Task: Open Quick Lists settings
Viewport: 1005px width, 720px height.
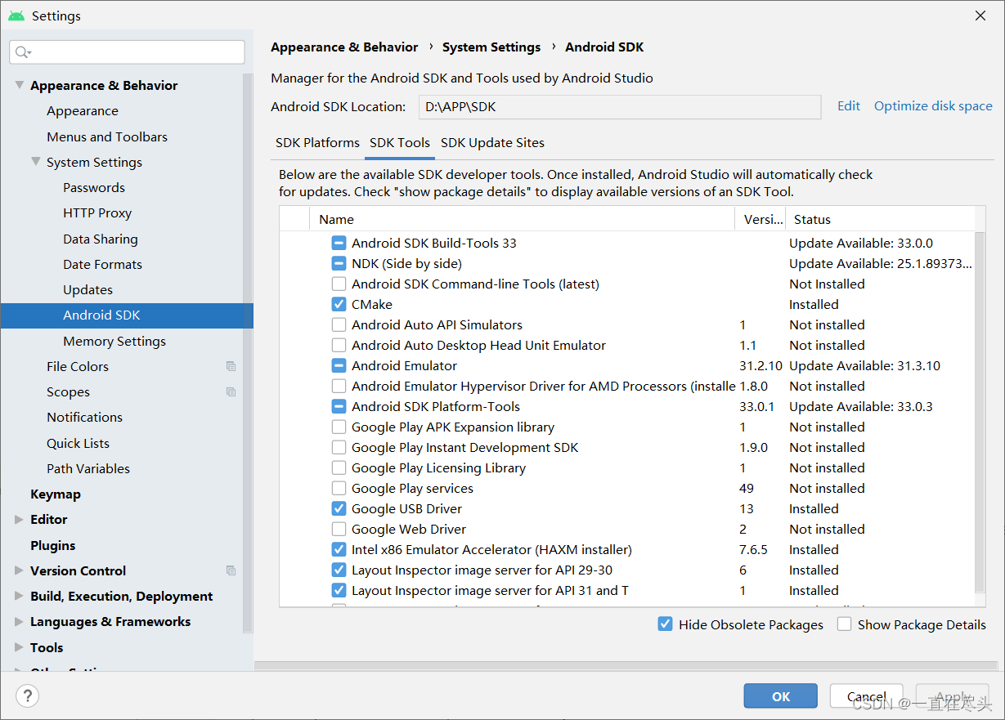Action: pos(78,443)
